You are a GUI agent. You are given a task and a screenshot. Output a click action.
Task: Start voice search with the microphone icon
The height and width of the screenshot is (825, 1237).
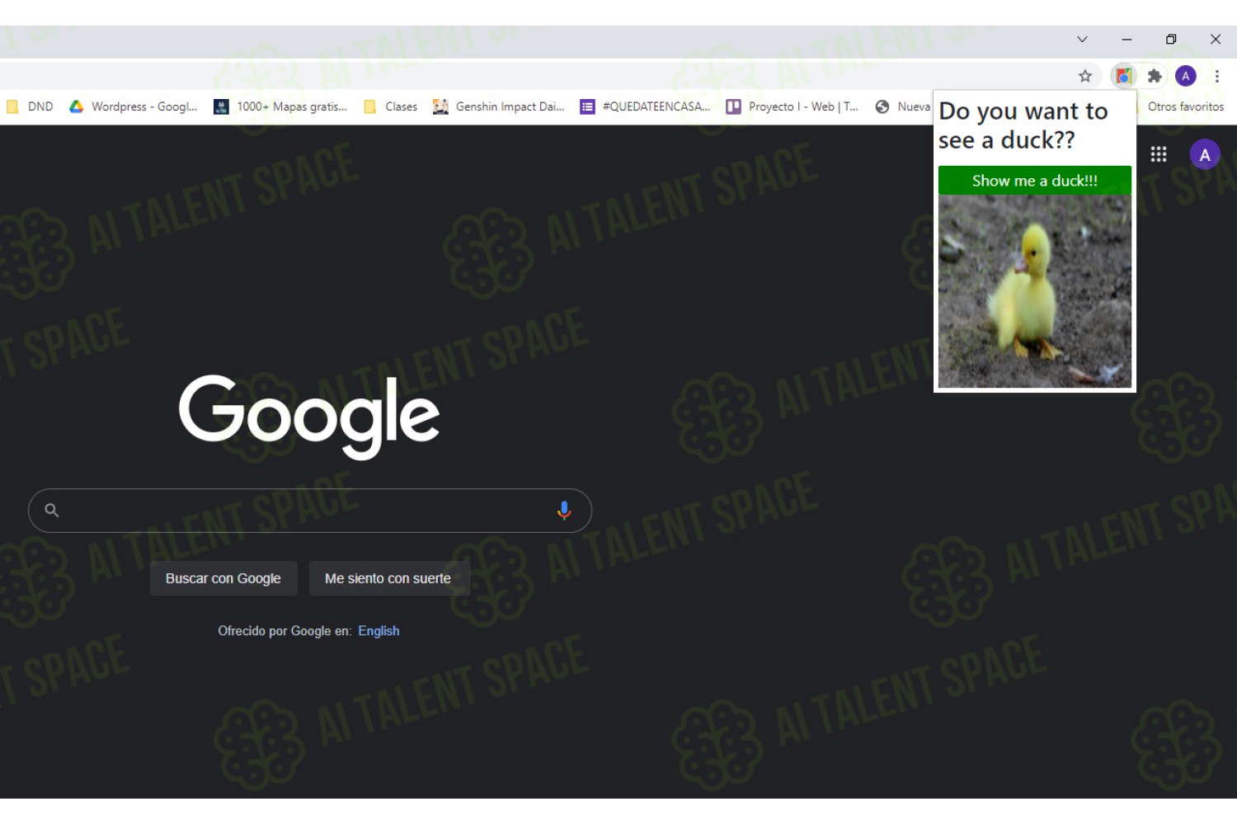(564, 511)
